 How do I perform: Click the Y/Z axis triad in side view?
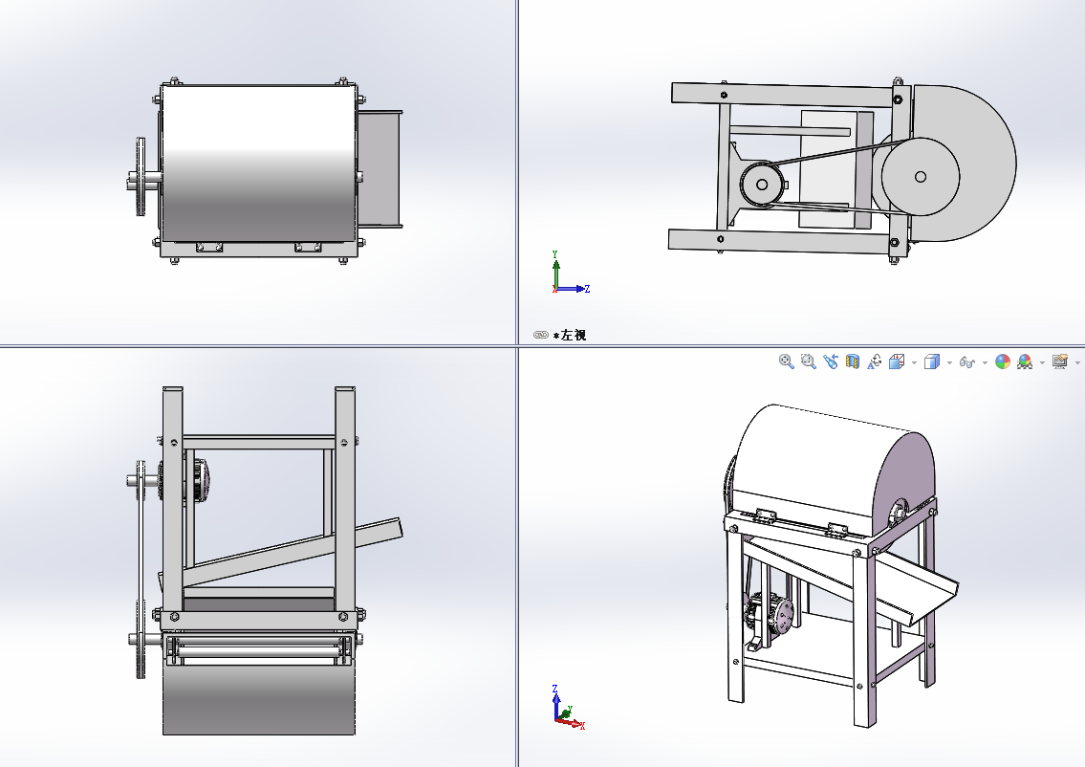click(570, 273)
